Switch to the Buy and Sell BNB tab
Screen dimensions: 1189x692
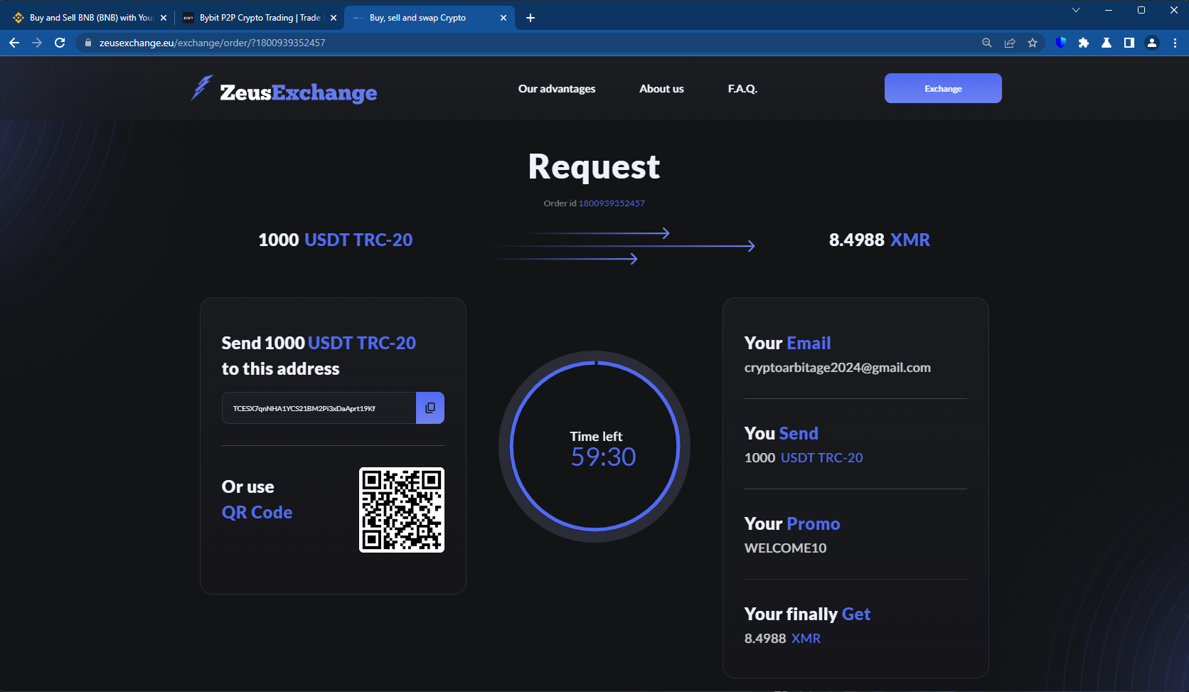(85, 17)
